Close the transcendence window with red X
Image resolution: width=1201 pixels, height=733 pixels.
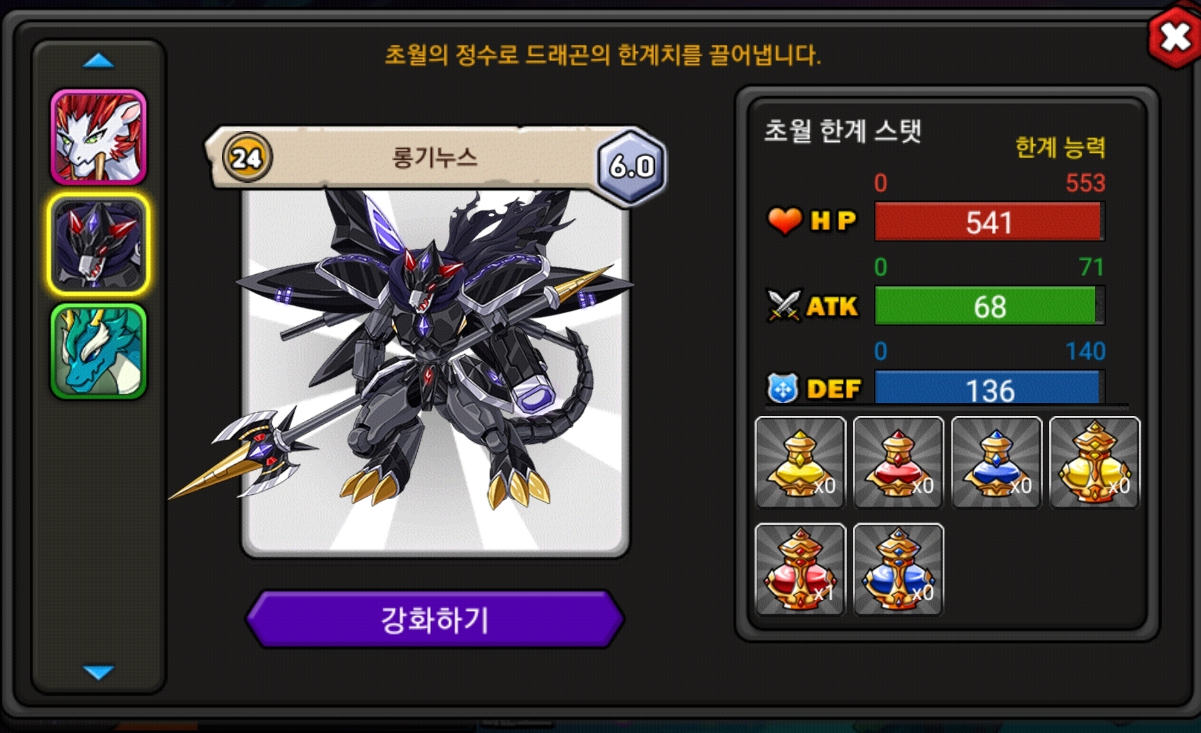1175,37
